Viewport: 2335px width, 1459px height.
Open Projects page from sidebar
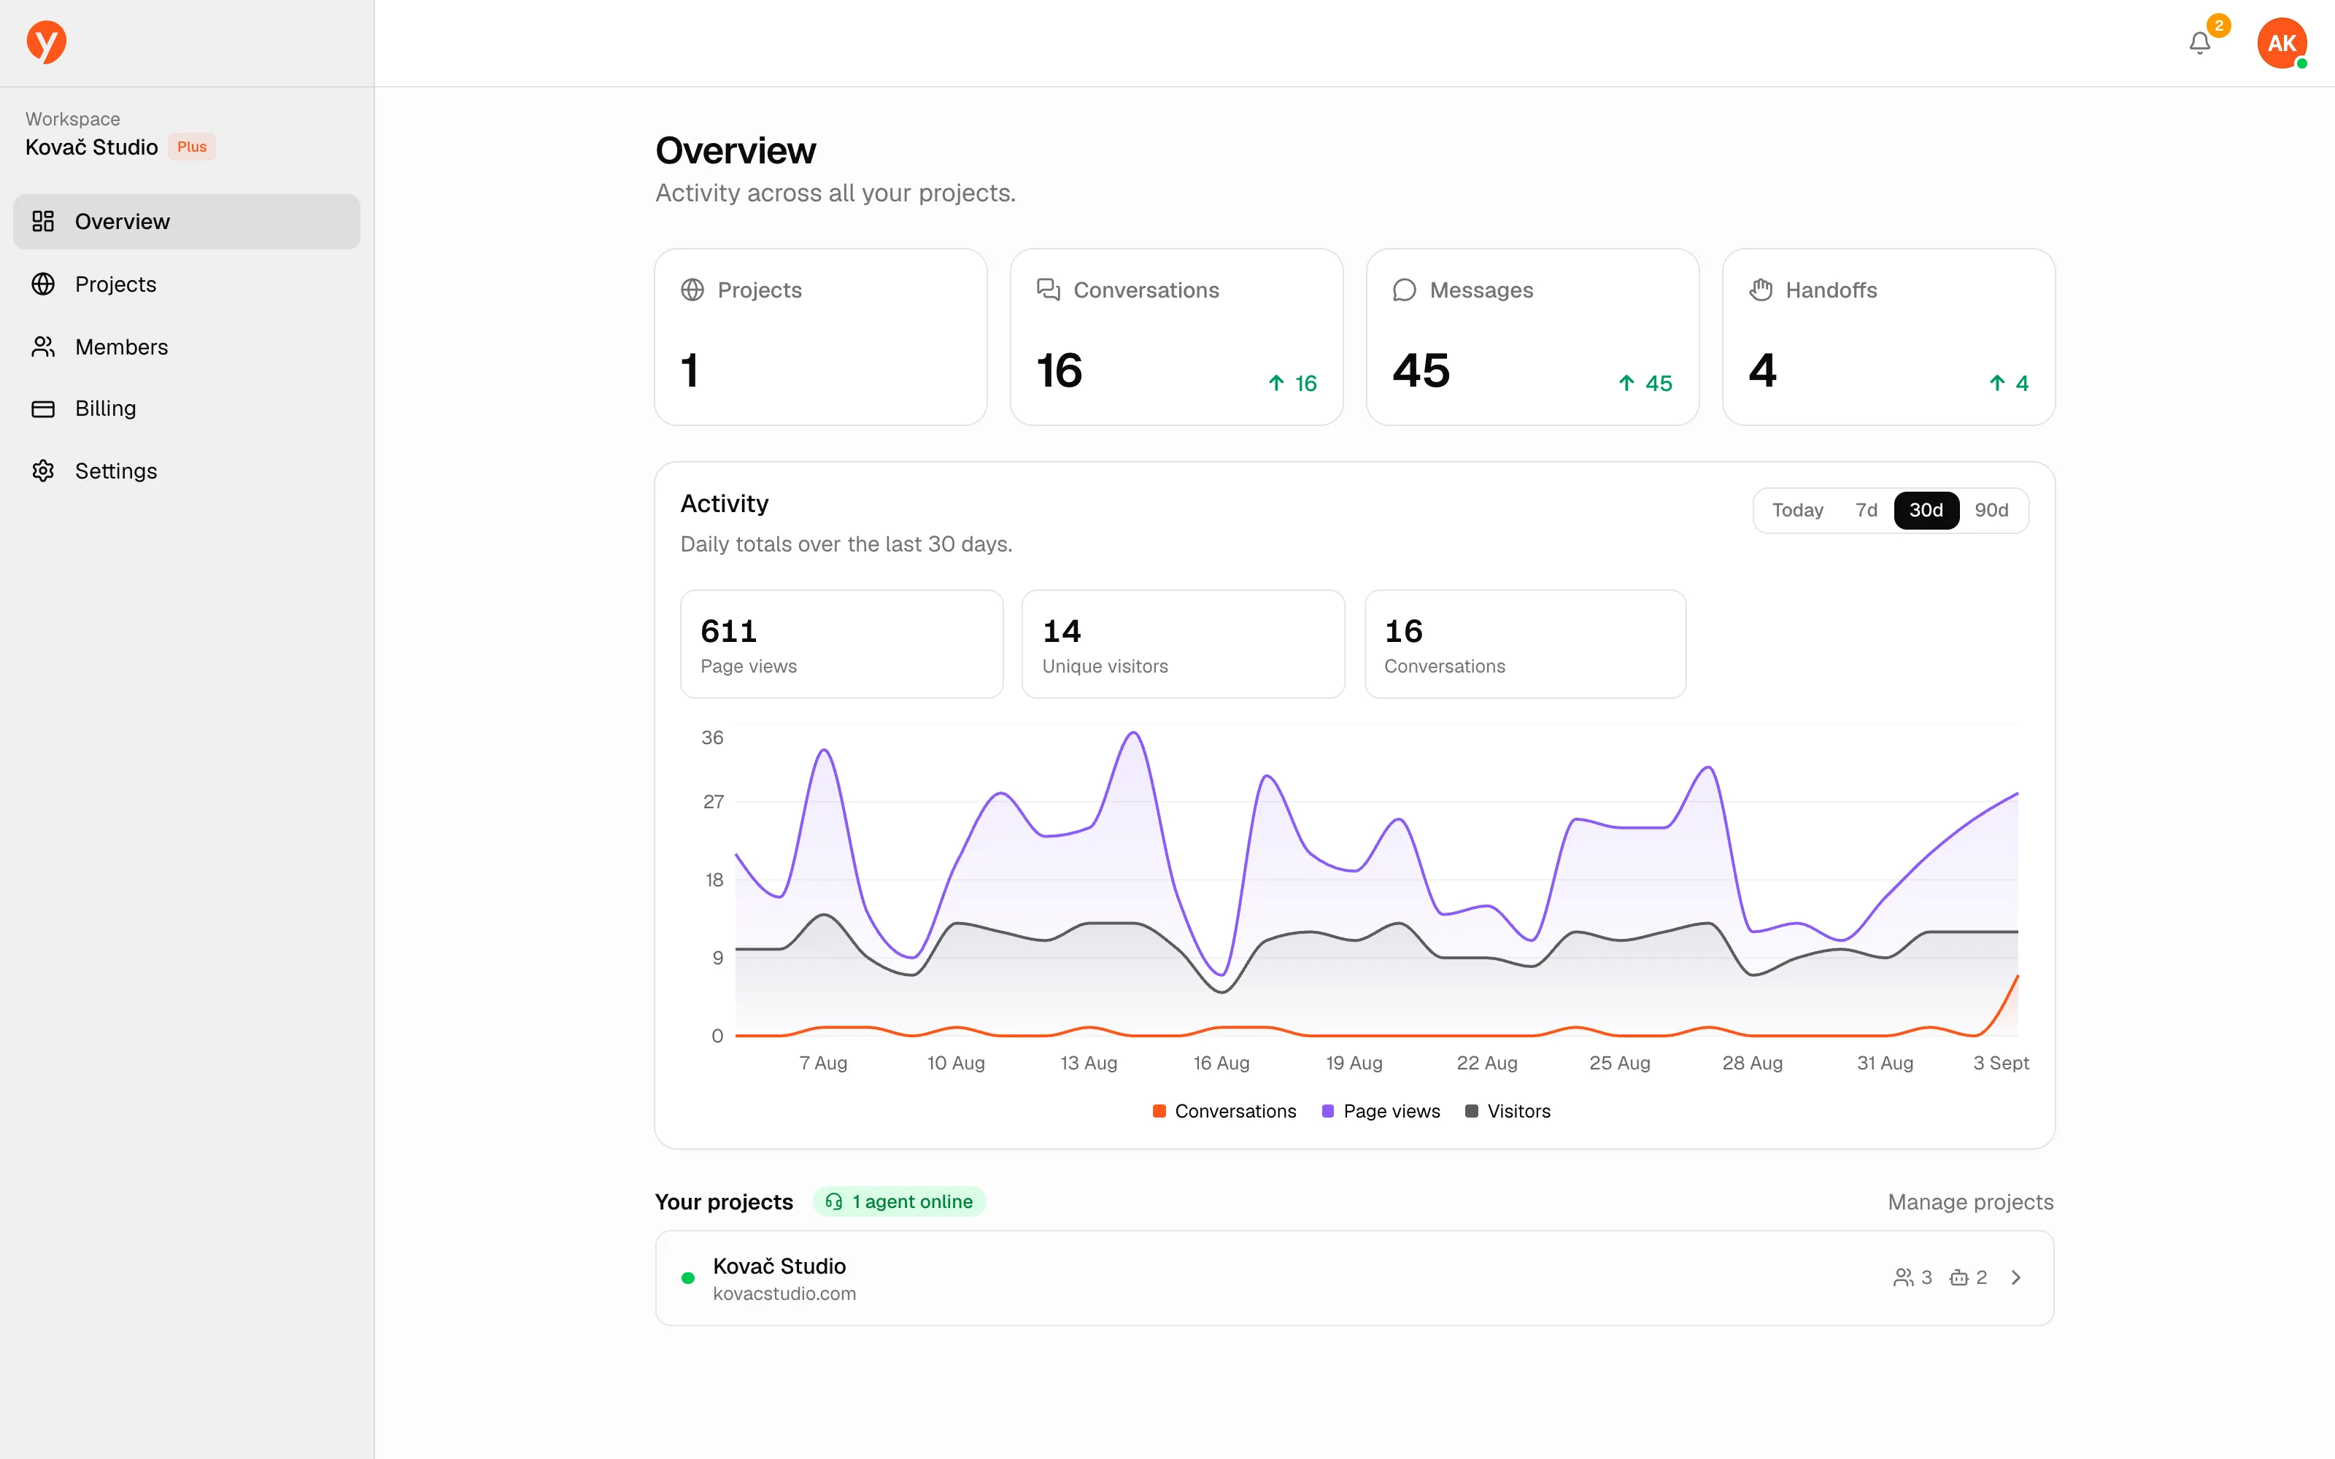point(186,284)
